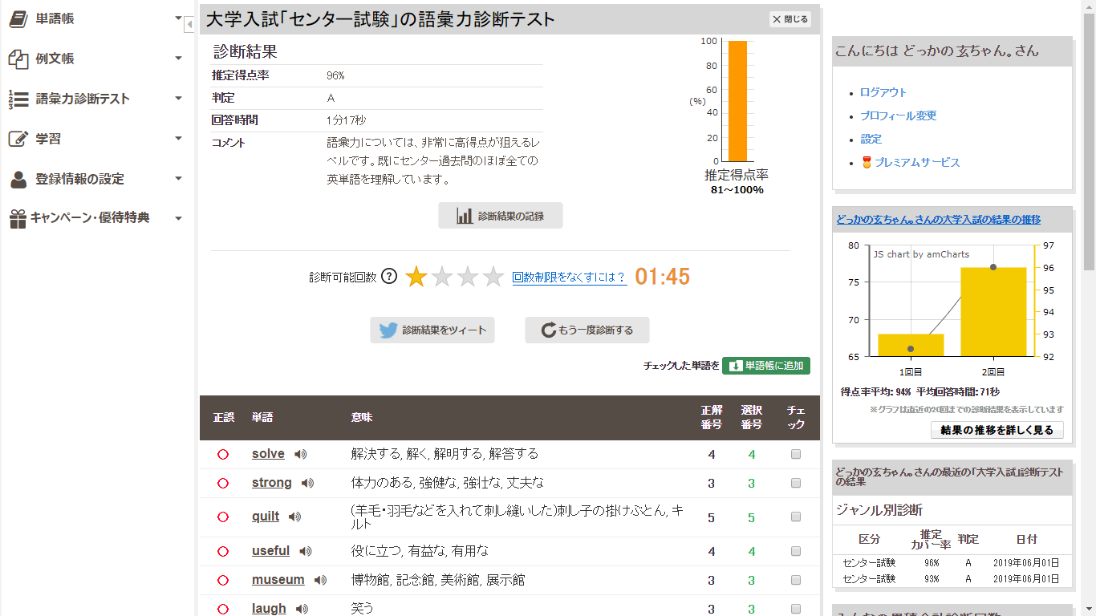Viewport: 1096px width, 616px height.
Task: Click the orange score rate bar
Action: (x=737, y=101)
